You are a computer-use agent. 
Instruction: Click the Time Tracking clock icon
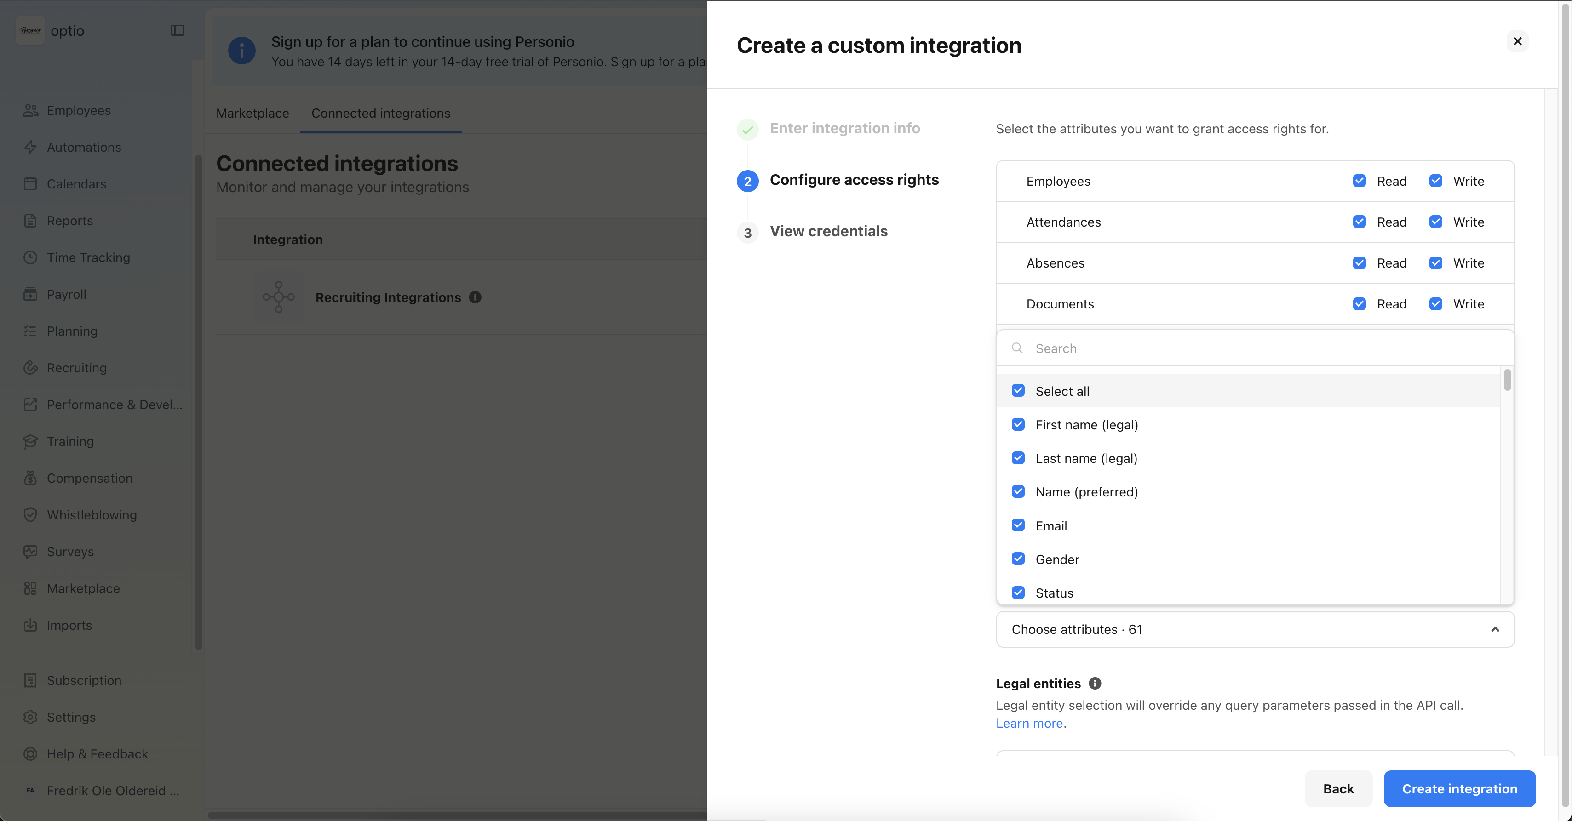click(30, 257)
